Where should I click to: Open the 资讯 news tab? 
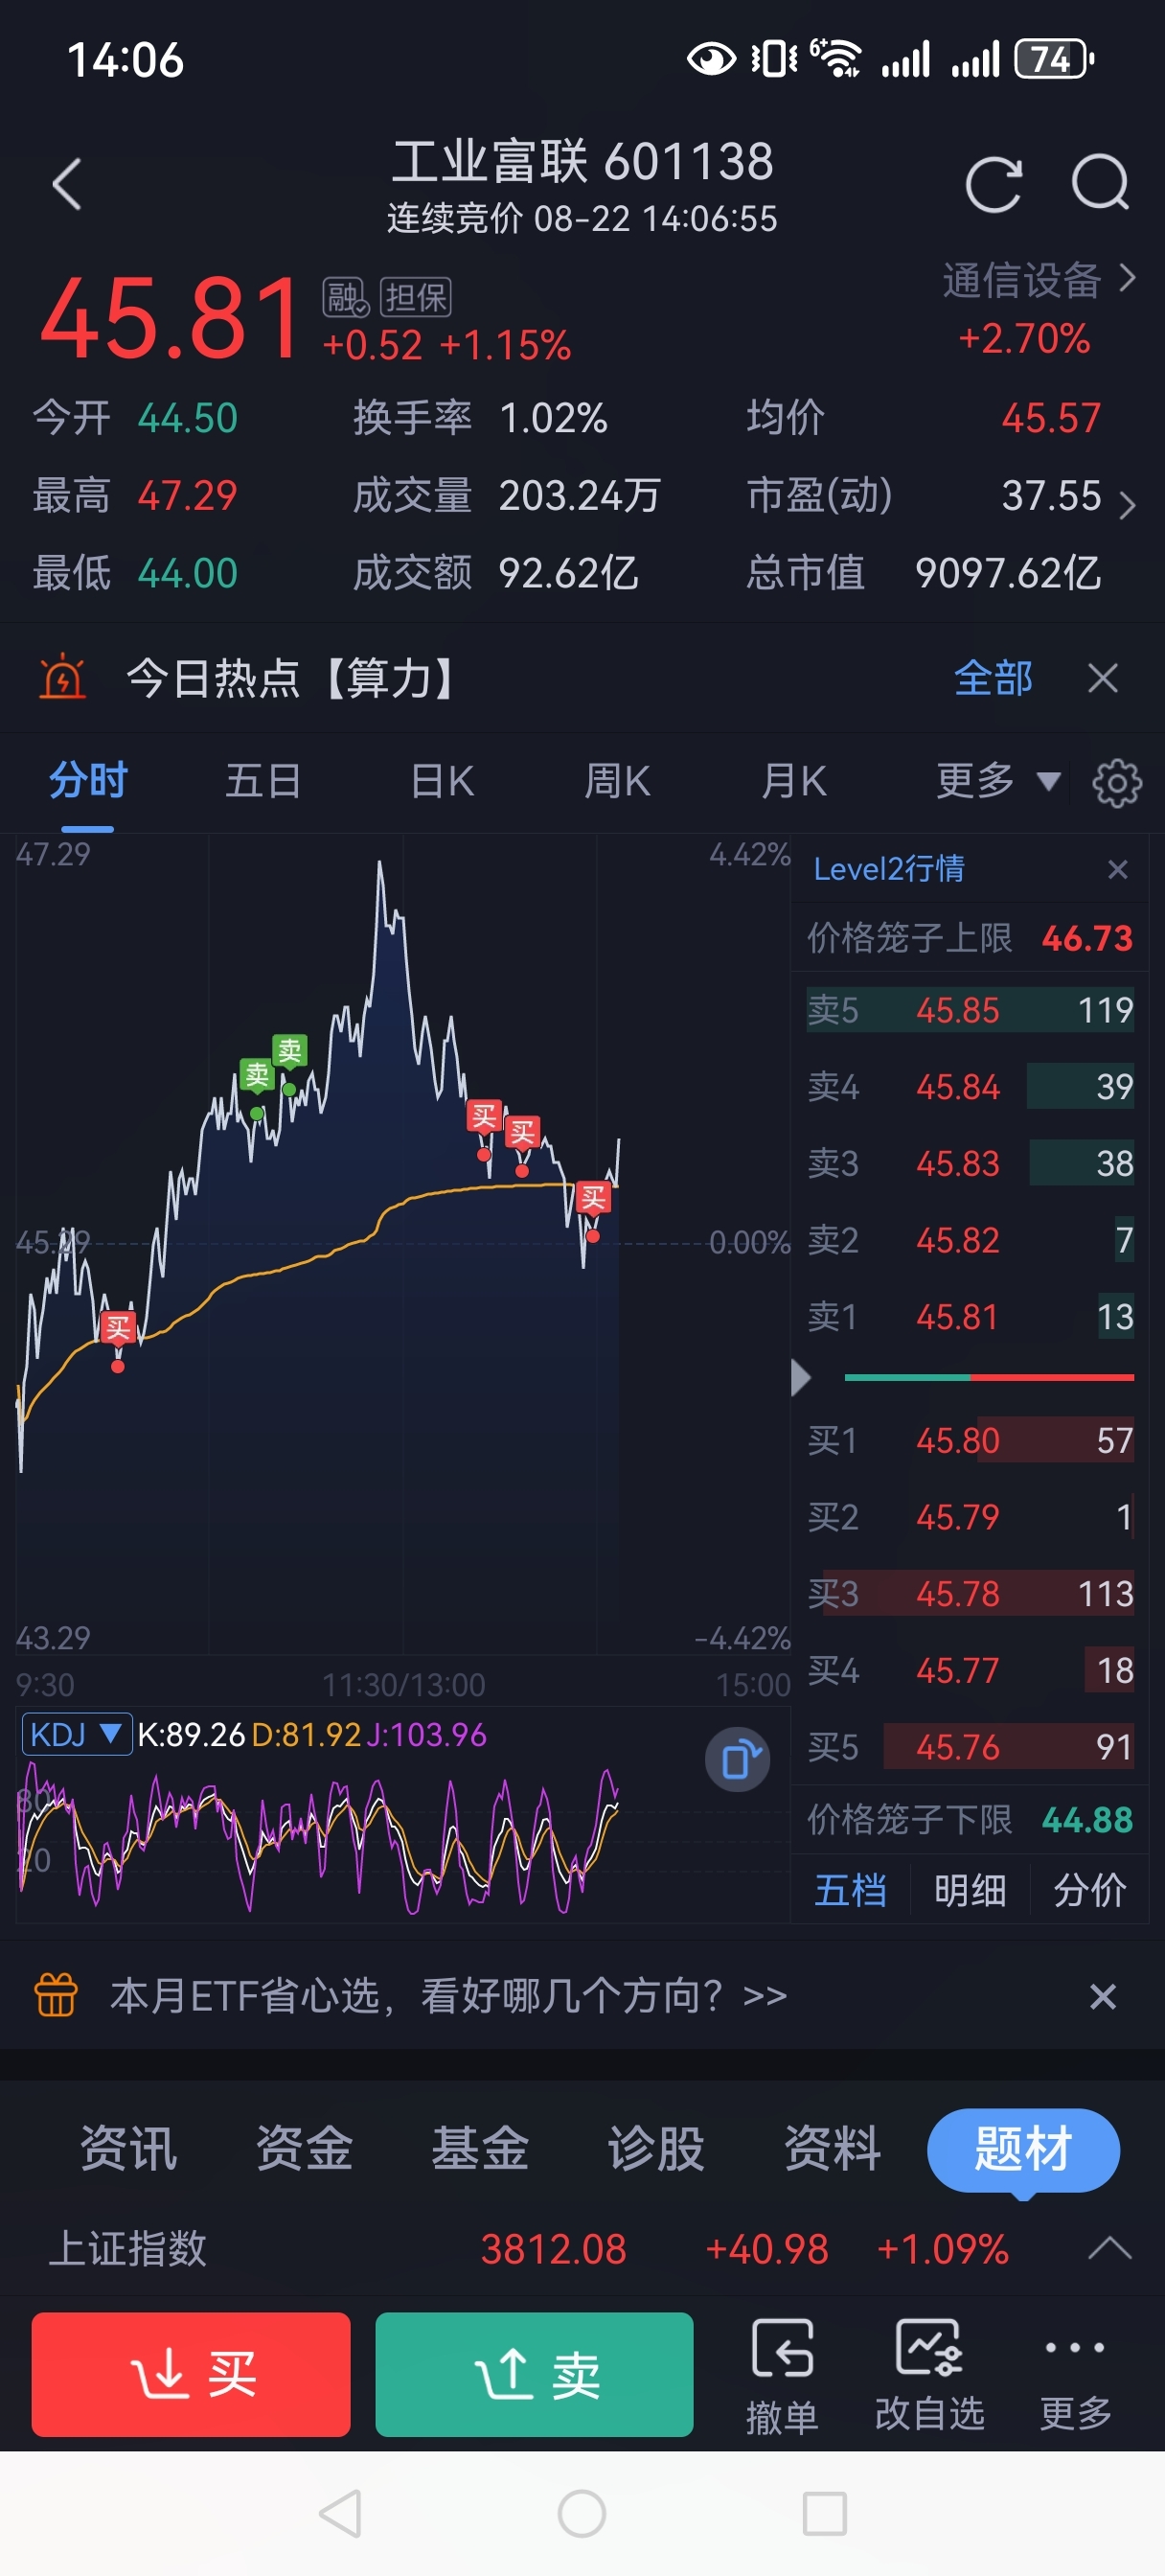tap(129, 2148)
